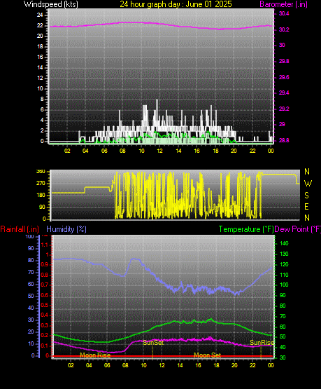The width and height of the screenshot is (321, 389).
Task: Click the 'Moon Set' marker label
Action: click(x=207, y=355)
